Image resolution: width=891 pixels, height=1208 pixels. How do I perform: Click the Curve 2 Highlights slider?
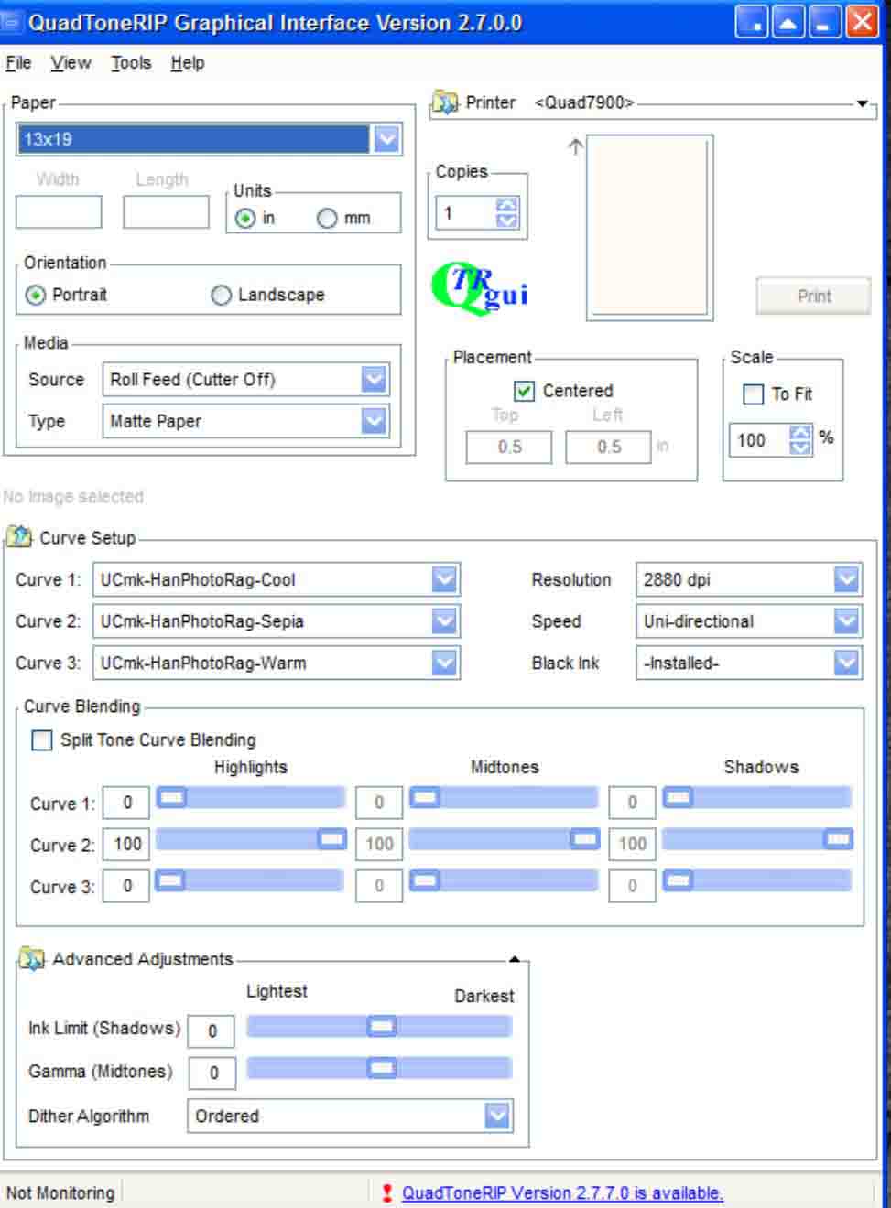tap(251, 839)
